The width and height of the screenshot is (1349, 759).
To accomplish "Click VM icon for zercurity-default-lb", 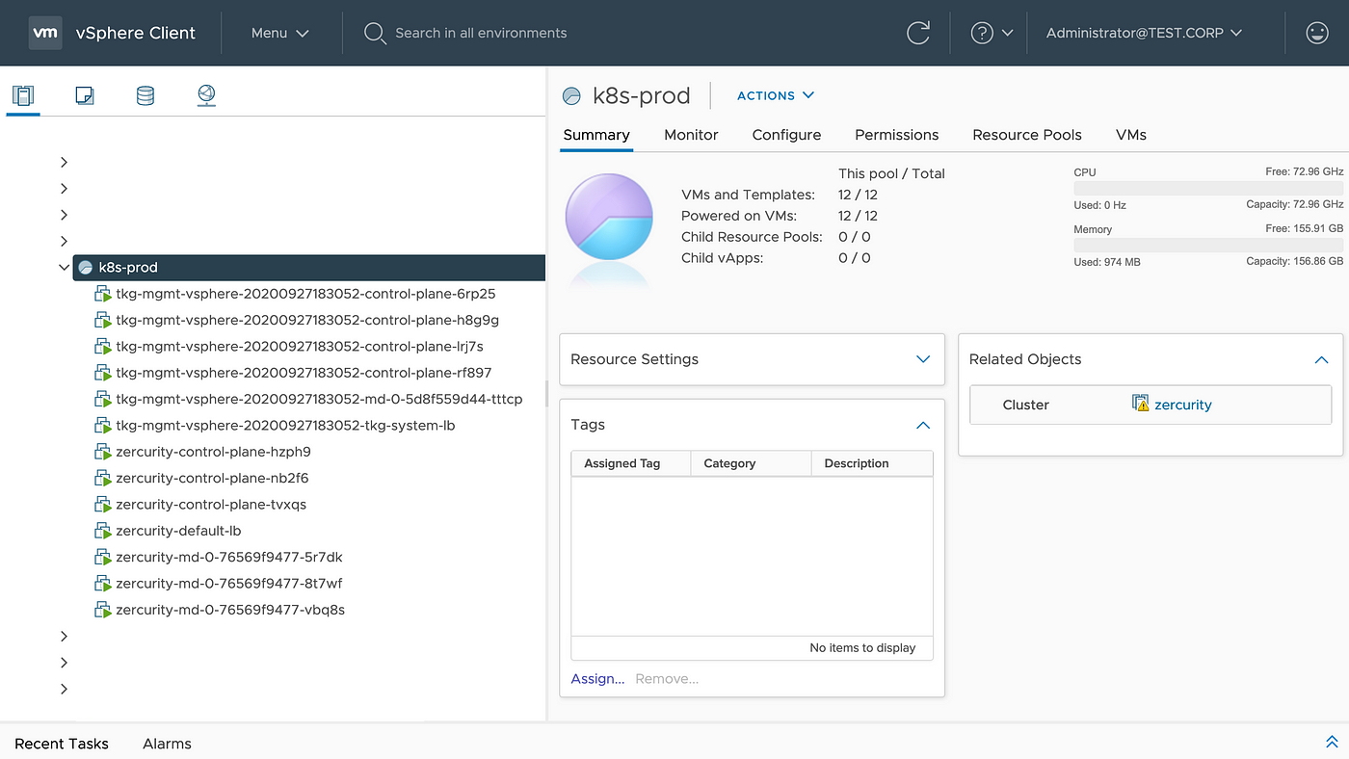I will tap(103, 531).
